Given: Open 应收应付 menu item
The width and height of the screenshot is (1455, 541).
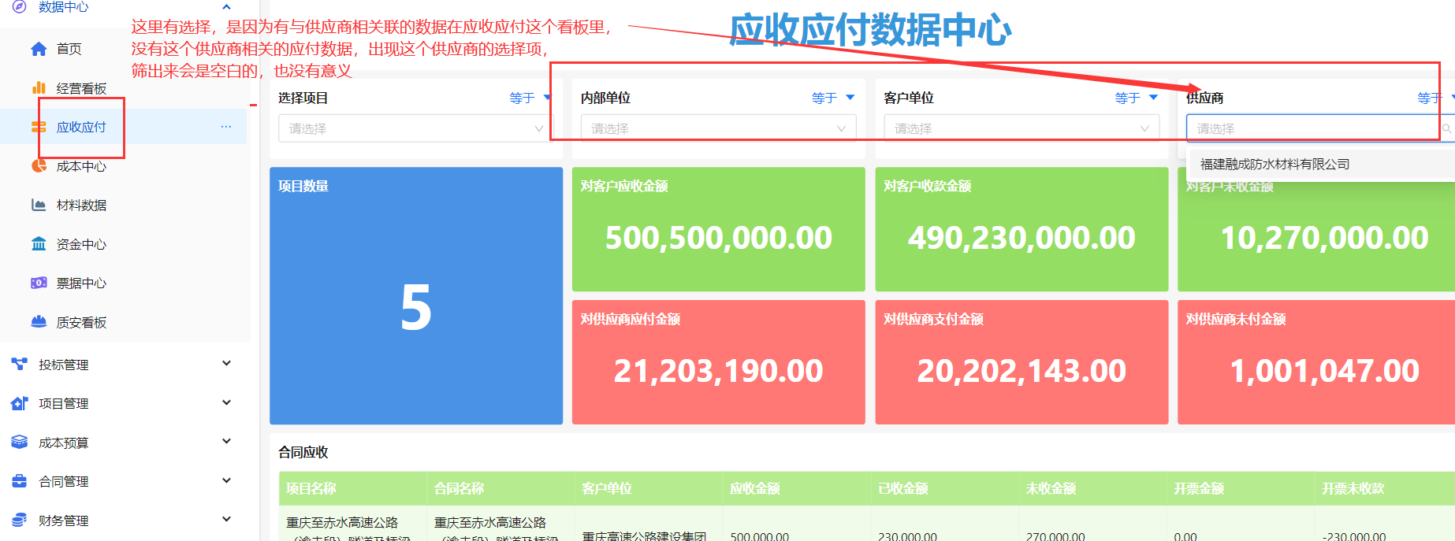Looking at the screenshot, I should click(123, 127).
